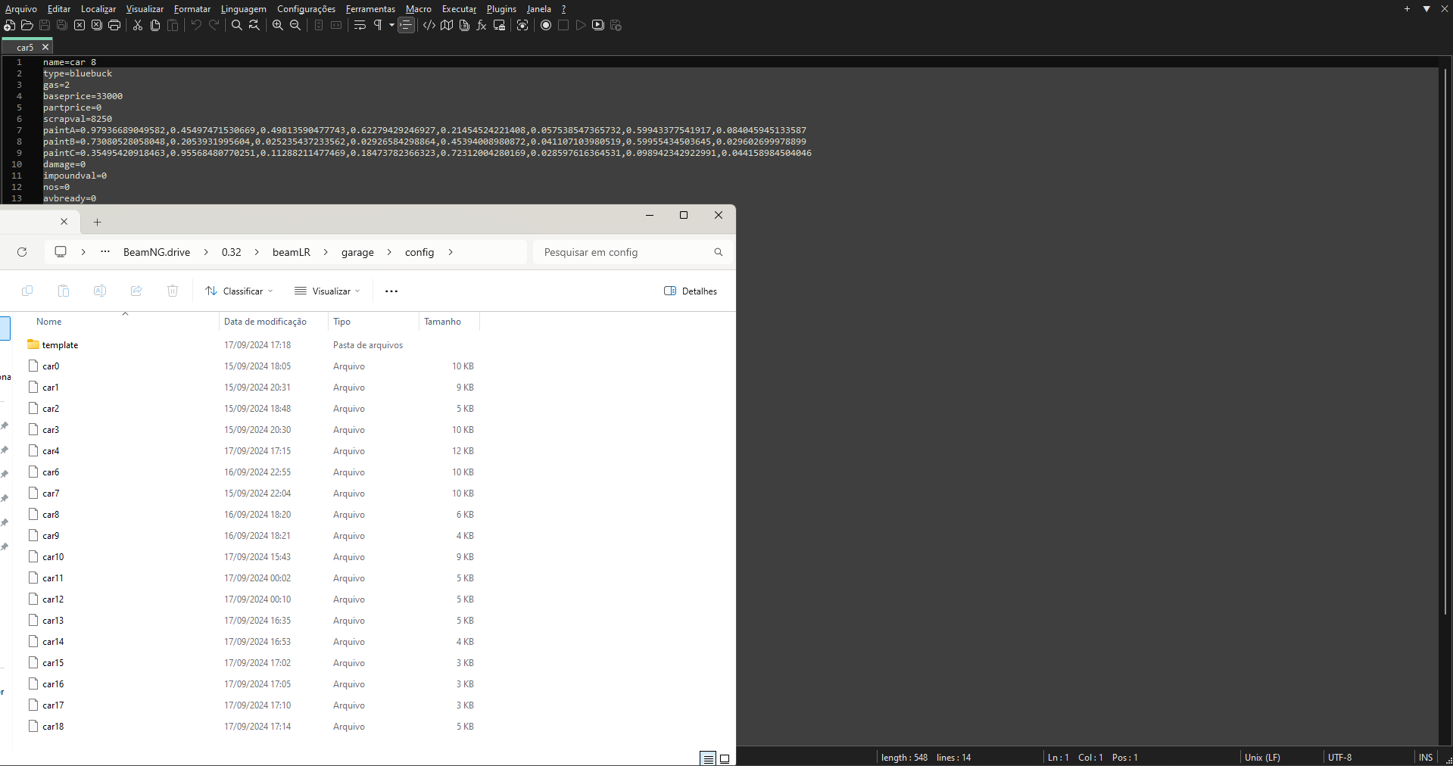Open the Linguagem menu
1453x766 pixels.
[x=243, y=9]
